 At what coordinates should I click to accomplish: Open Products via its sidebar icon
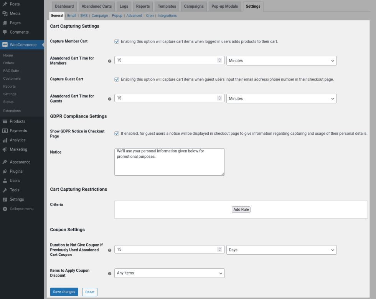pyautogui.click(x=5, y=121)
